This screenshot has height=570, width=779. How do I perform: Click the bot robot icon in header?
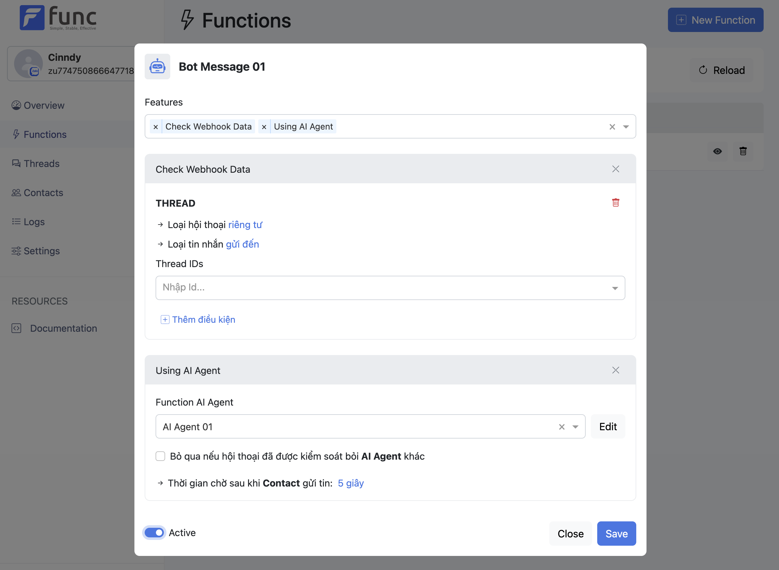click(157, 67)
